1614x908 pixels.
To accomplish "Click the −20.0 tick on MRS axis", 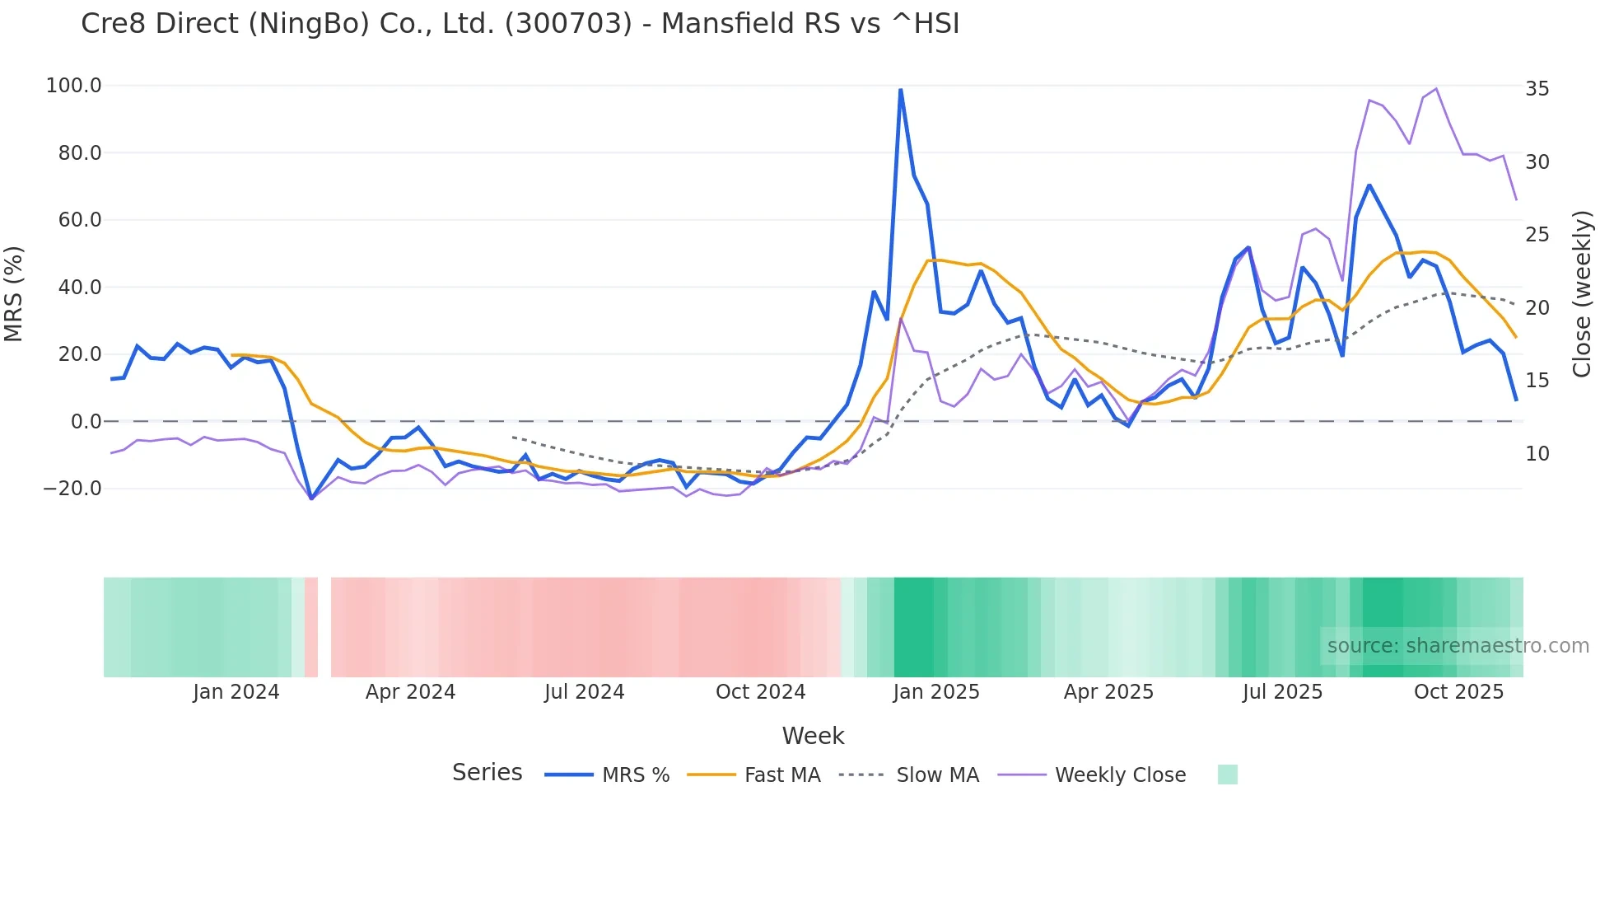I will point(72,489).
